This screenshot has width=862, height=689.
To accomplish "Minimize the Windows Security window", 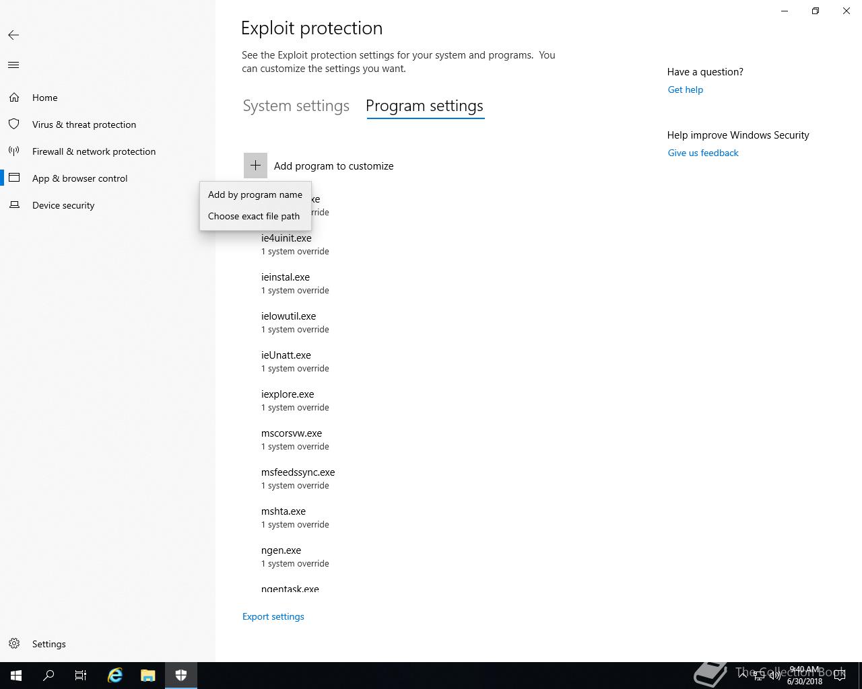I will pos(785,11).
